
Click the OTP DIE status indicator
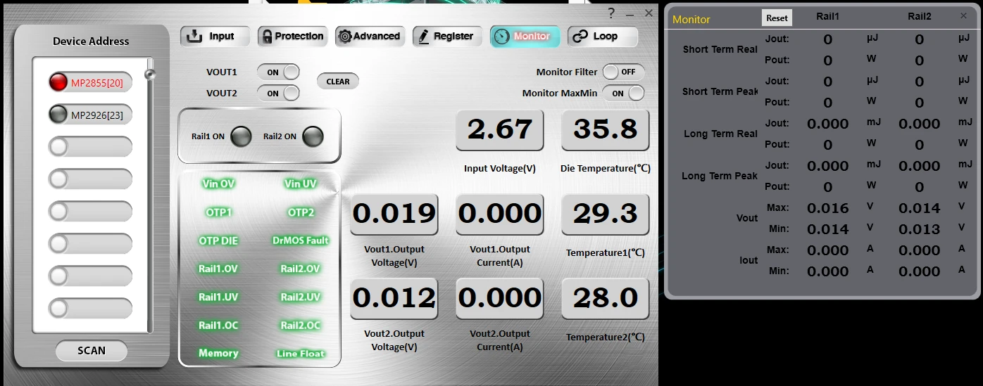[218, 240]
